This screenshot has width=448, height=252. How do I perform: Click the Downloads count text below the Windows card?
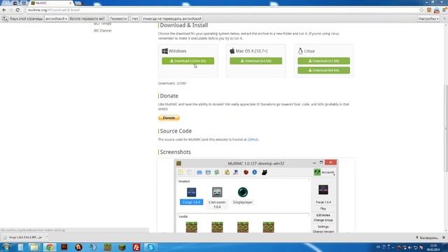(172, 83)
